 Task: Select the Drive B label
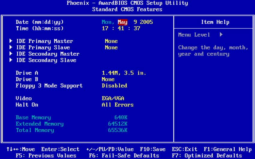(27, 79)
